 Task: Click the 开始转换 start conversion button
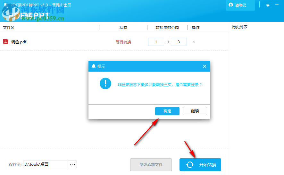click(200, 165)
